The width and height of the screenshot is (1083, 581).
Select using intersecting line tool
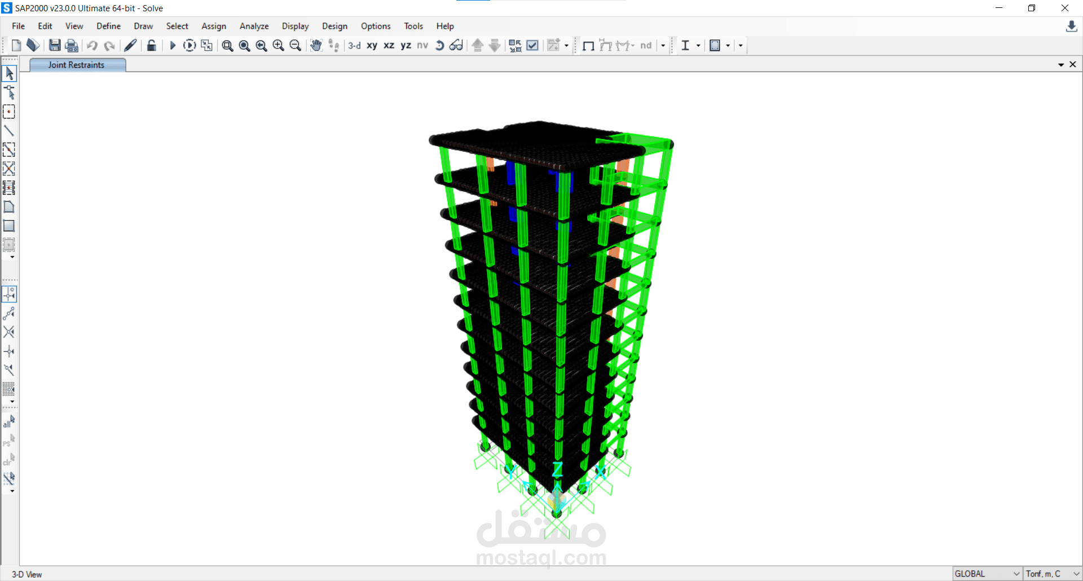(x=9, y=478)
